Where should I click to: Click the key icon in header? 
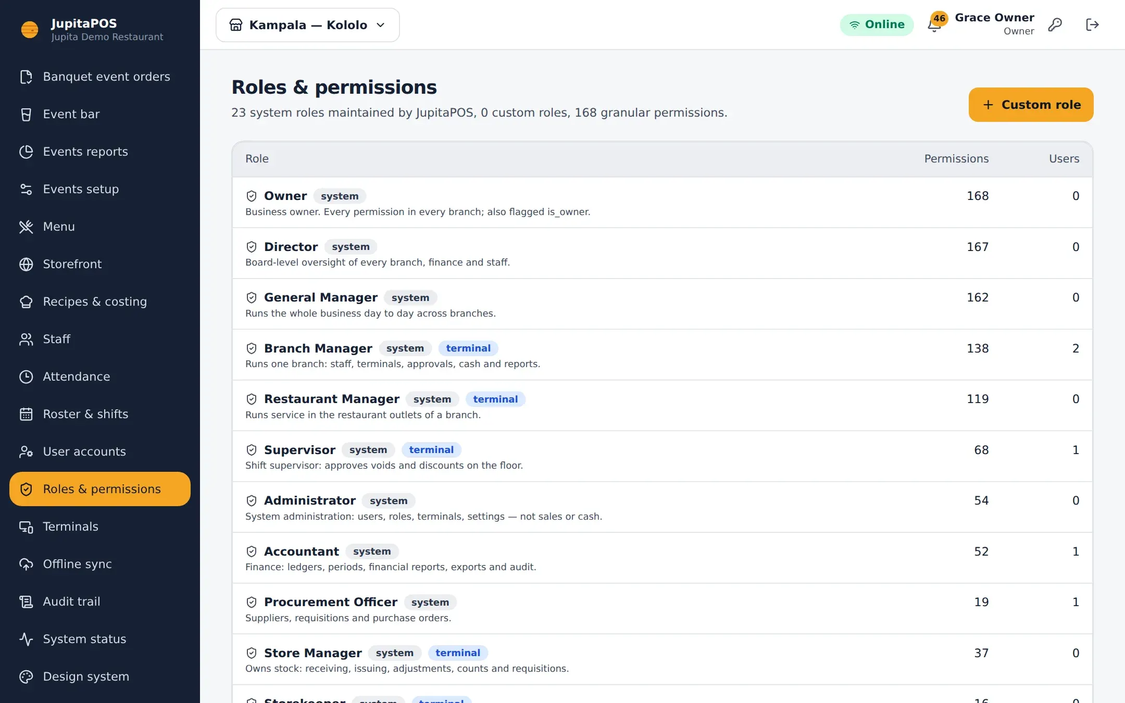point(1055,24)
